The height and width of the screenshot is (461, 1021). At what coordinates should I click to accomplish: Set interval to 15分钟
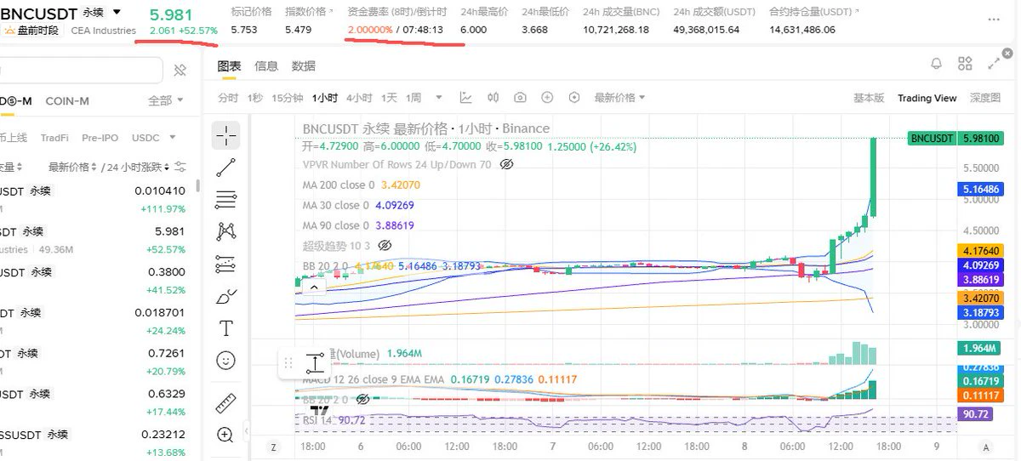[x=288, y=98]
